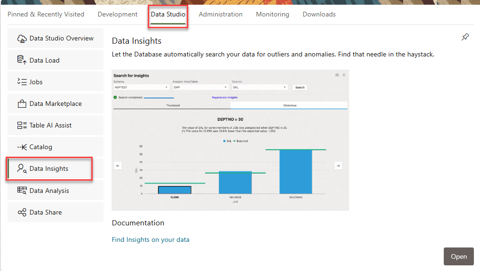Toggle the pin for Data Insights
Image resolution: width=480 pixels, height=271 pixels.
(x=465, y=37)
